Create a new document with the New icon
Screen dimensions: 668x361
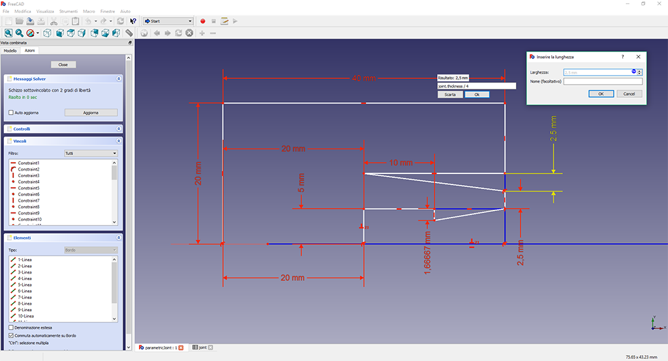click(8, 21)
